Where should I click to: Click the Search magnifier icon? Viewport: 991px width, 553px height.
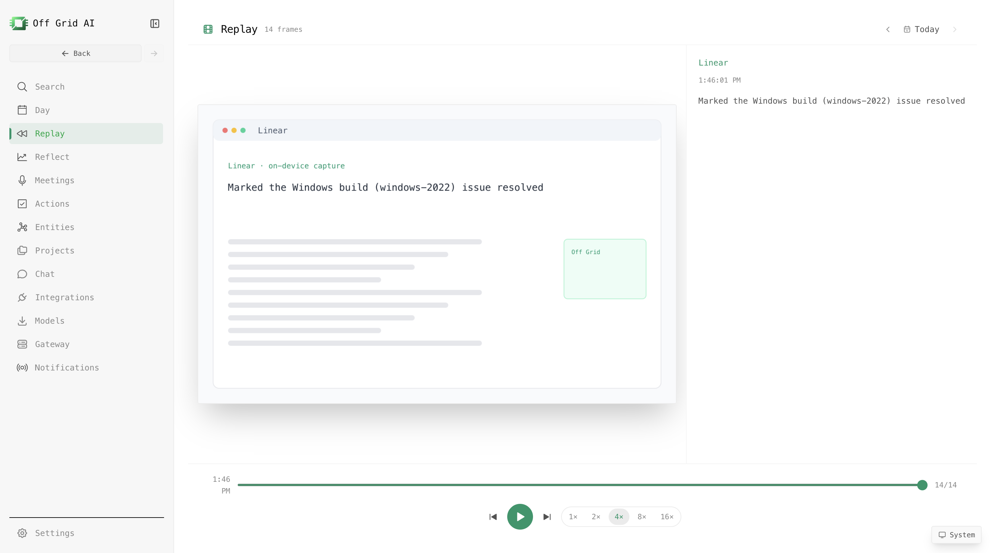click(x=22, y=87)
